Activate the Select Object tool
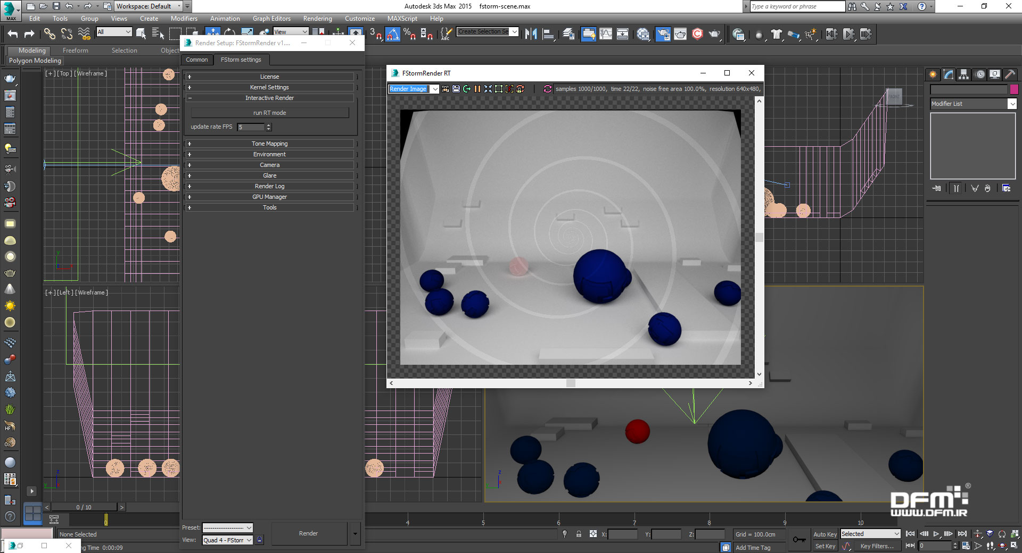The height and width of the screenshot is (553, 1022). 141,34
